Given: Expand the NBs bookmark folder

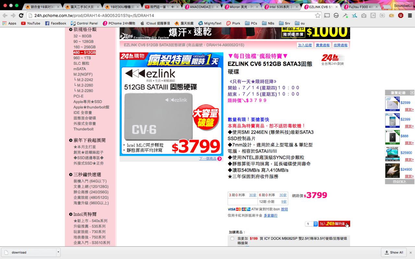Looking at the screenshot, I should click(268, 23).
